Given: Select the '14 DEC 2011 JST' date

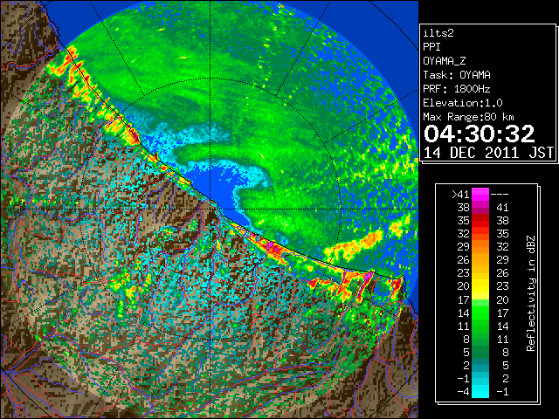Looking at the screenshot, I should [x=488, y=153].
